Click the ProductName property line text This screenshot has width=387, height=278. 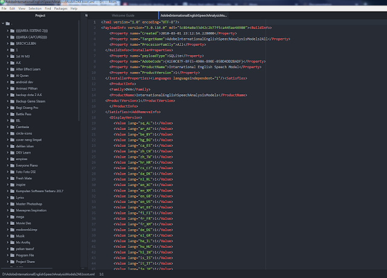(186, 67)
